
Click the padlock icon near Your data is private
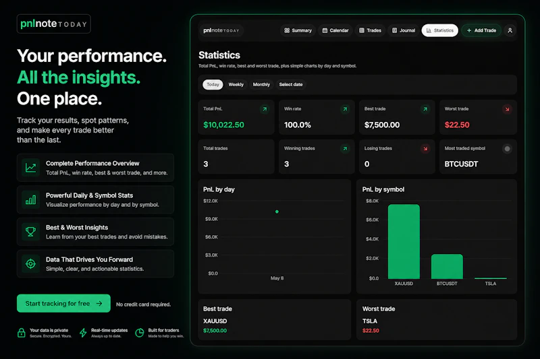pos(22,333)
